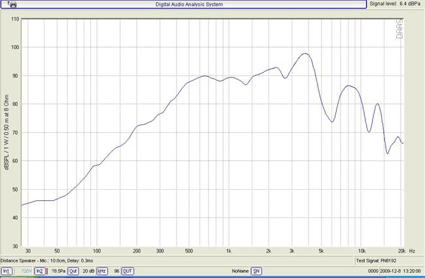Open the DUT settings button

point(127,271)
